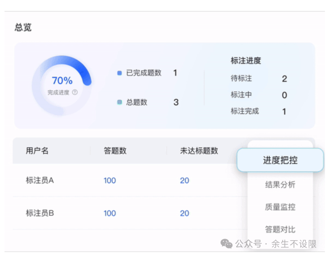Click the 答题数 column header

(115, 151)
